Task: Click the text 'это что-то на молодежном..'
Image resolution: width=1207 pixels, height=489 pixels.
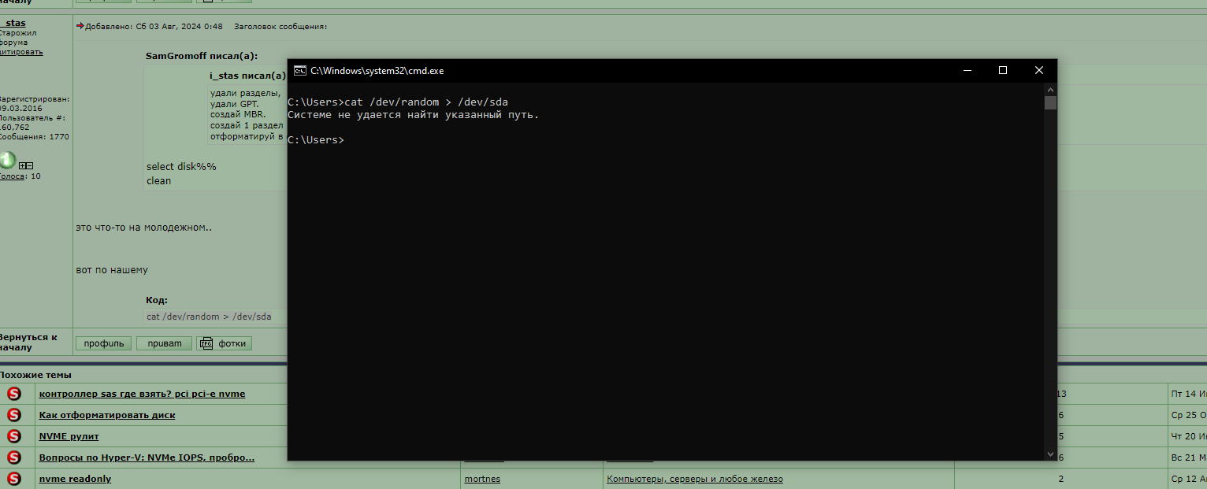Action: pyautogui.click(x=143, y=228)
